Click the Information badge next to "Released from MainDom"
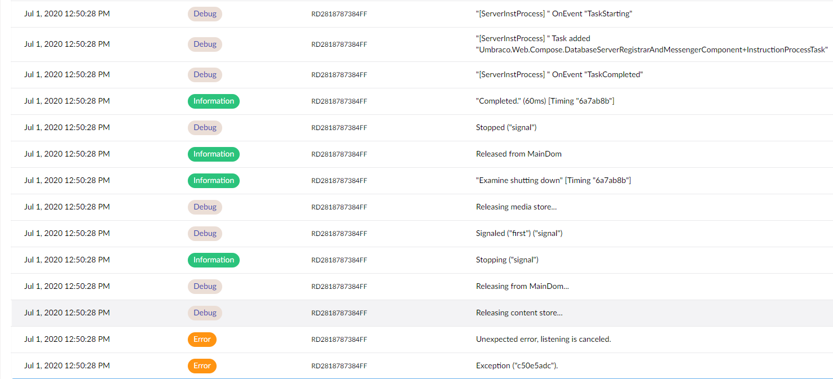The image size is (833, 379). click(213, 154)
